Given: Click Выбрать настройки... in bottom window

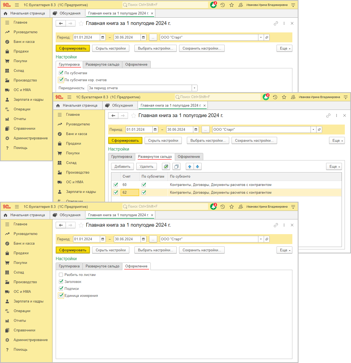Looking at the screenshot, I should (x=155, y=250).
